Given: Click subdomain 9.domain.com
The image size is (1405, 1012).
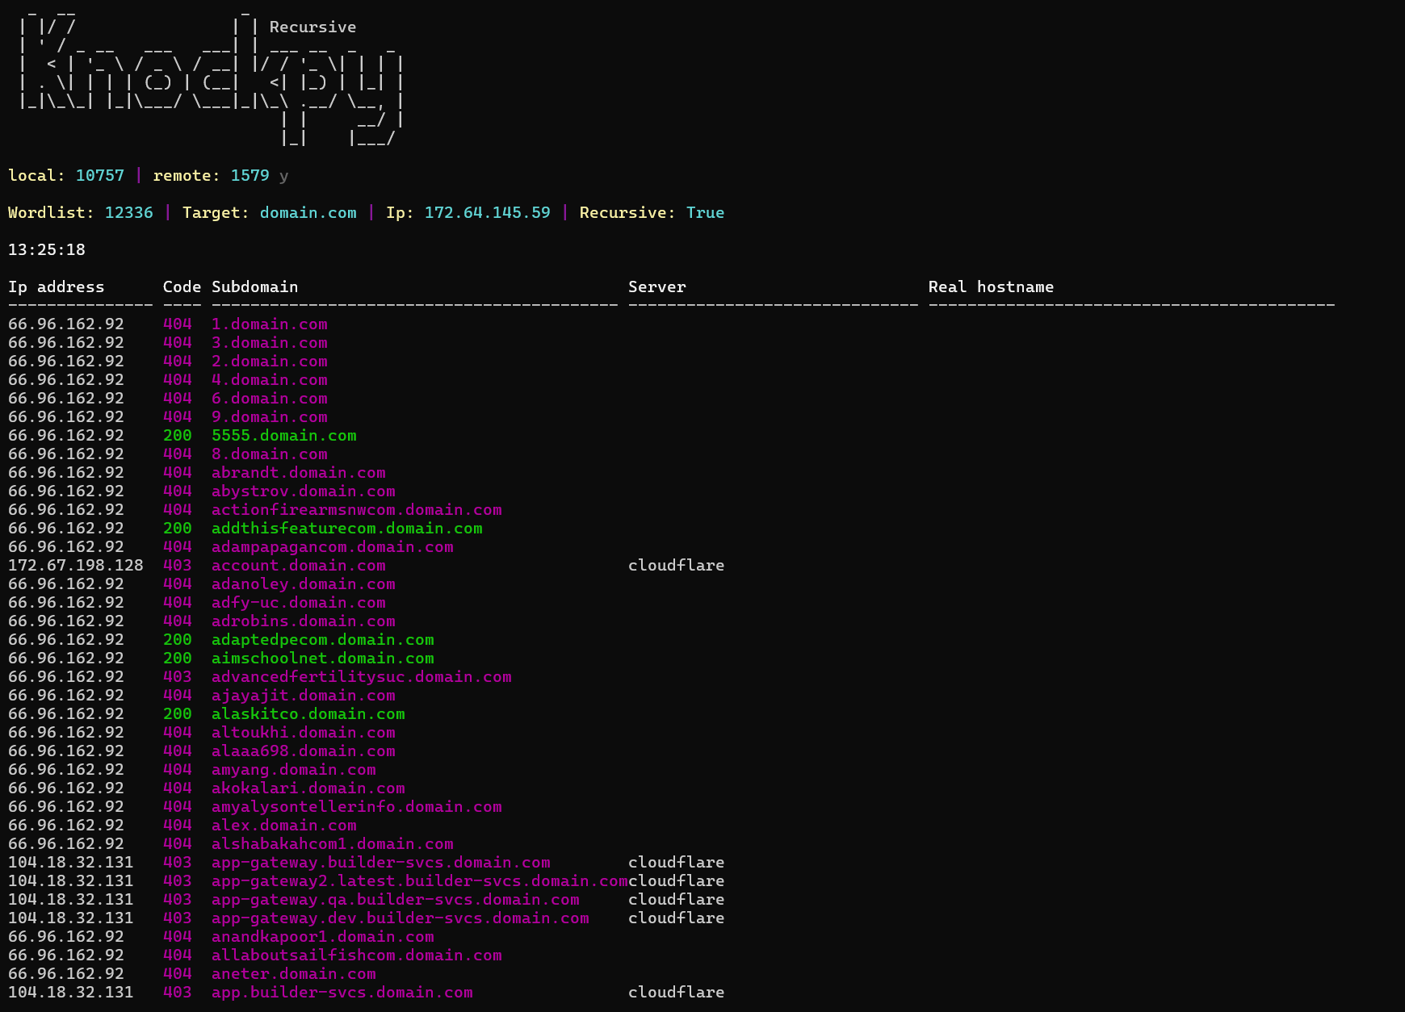Looking at the screenshot, I should (270, 416).
